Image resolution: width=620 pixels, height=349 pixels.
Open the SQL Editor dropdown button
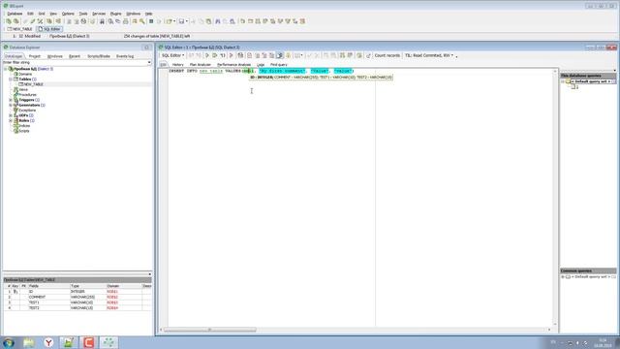[173, 55]
